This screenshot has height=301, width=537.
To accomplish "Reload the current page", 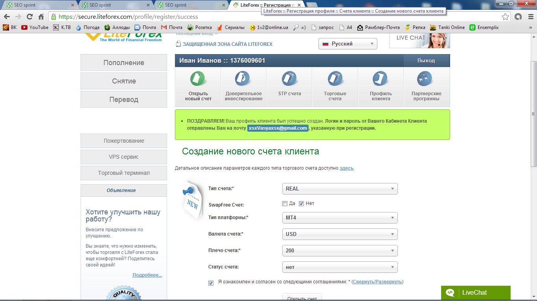I will (x=29, y=17).
